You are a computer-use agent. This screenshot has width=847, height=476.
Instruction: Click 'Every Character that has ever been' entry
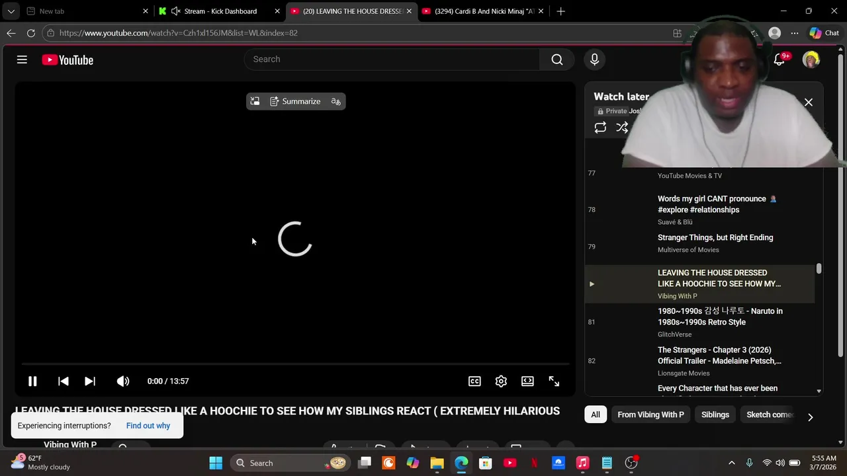(x=717, y=389)
